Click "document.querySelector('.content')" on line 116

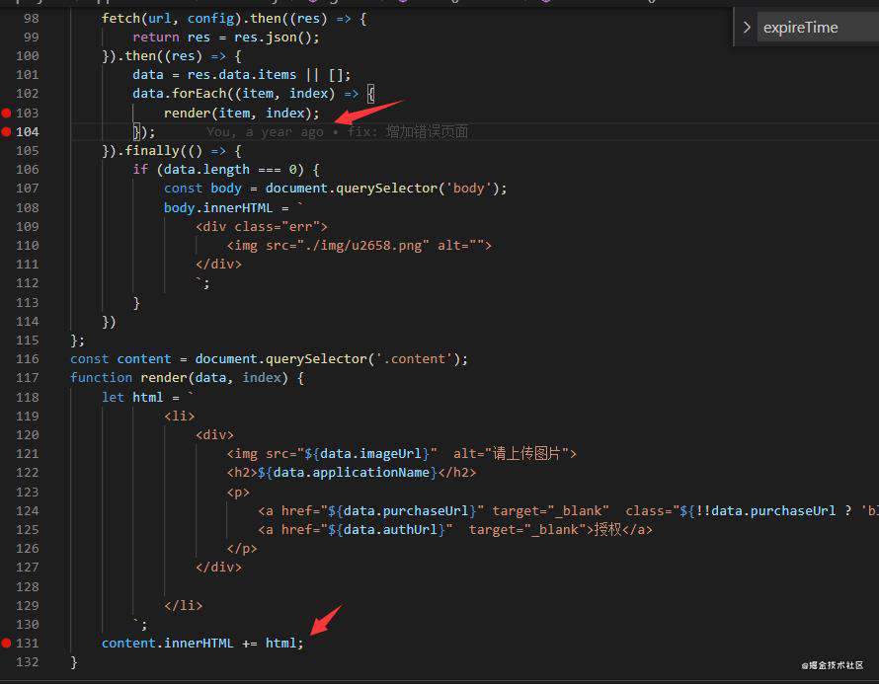coord(327,359)
